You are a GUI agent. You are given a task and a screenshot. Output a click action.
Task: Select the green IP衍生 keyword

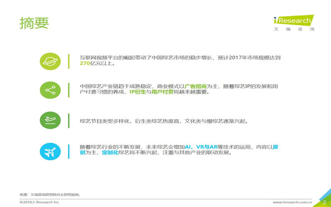[137, 92]
